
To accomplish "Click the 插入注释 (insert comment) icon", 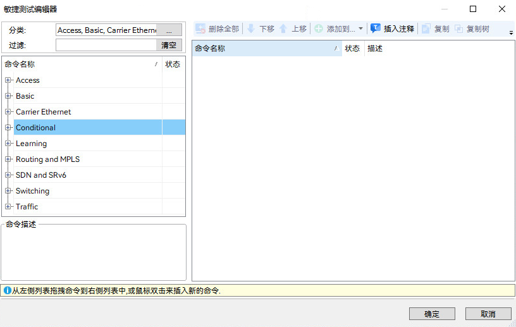I will pyautogui.click(x=376, y=29).
